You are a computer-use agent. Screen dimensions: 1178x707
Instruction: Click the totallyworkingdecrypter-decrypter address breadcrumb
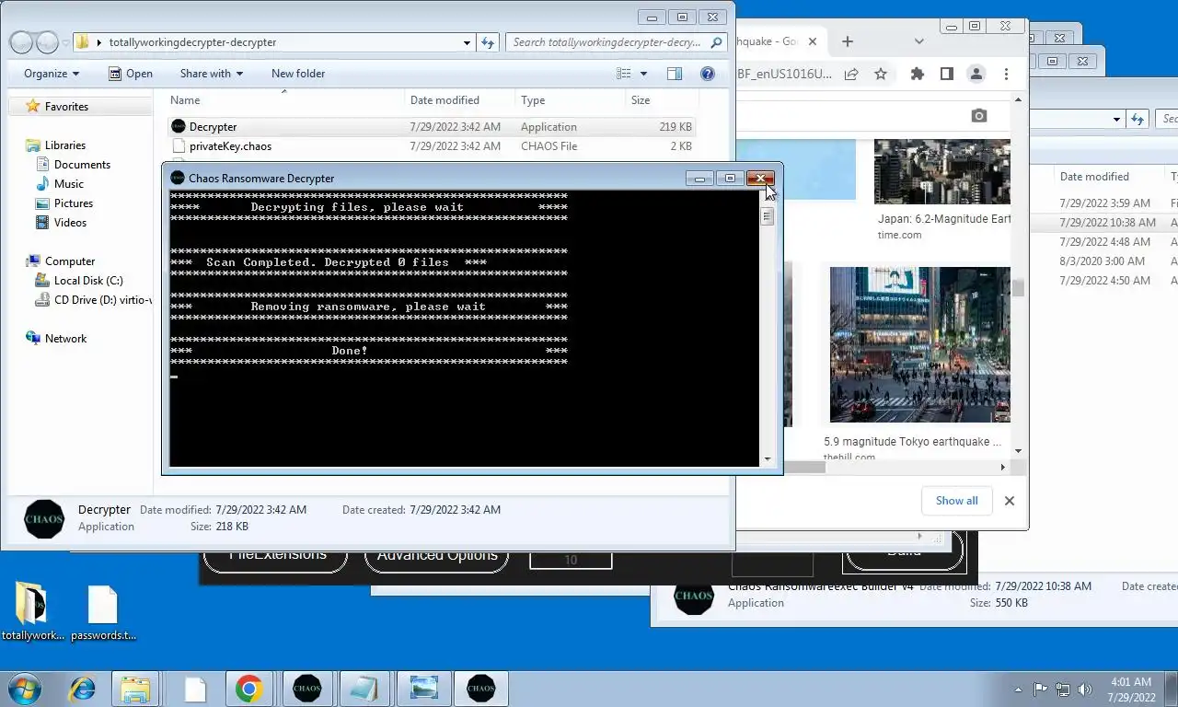(x=192, y=42)
